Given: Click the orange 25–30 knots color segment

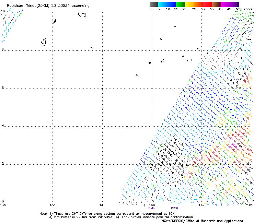Looking at the screenshot, I should tap(198, 4).
